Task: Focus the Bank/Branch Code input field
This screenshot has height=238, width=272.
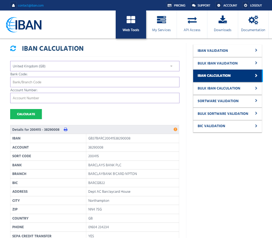Action: (x=95, y=82)
